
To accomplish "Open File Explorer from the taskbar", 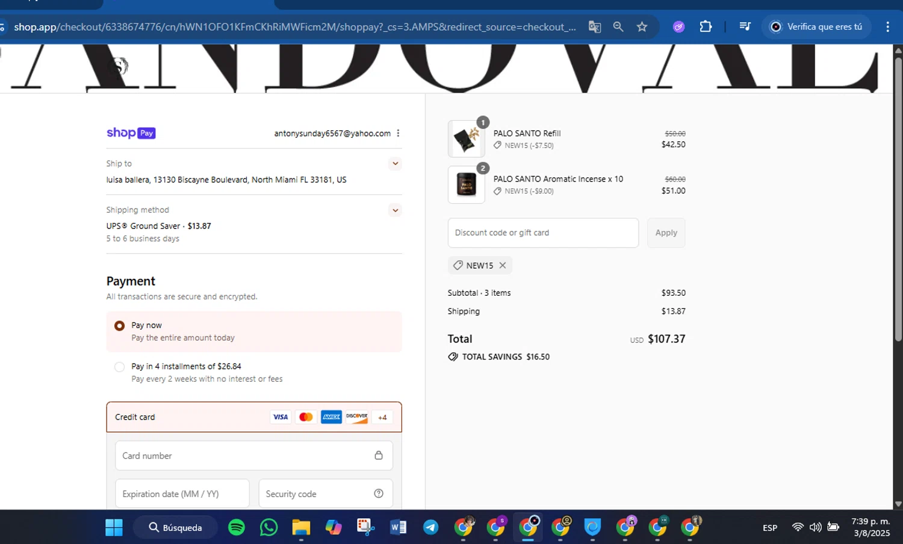I will [x=301, y=527].
